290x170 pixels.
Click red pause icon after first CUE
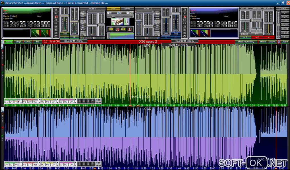tap(117, 29)
